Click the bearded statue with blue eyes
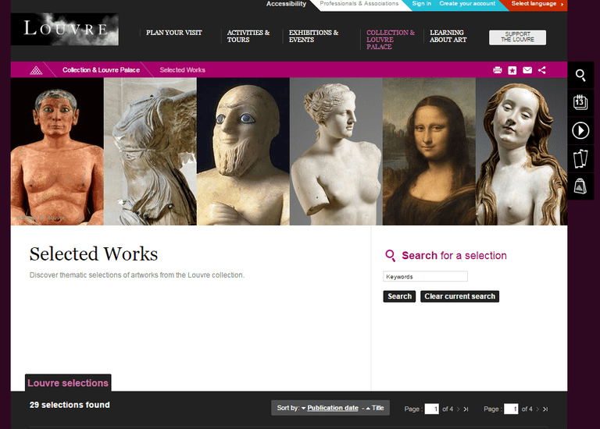Image resolution: width=600 pixels, height=429 pixels. point(243,151)
